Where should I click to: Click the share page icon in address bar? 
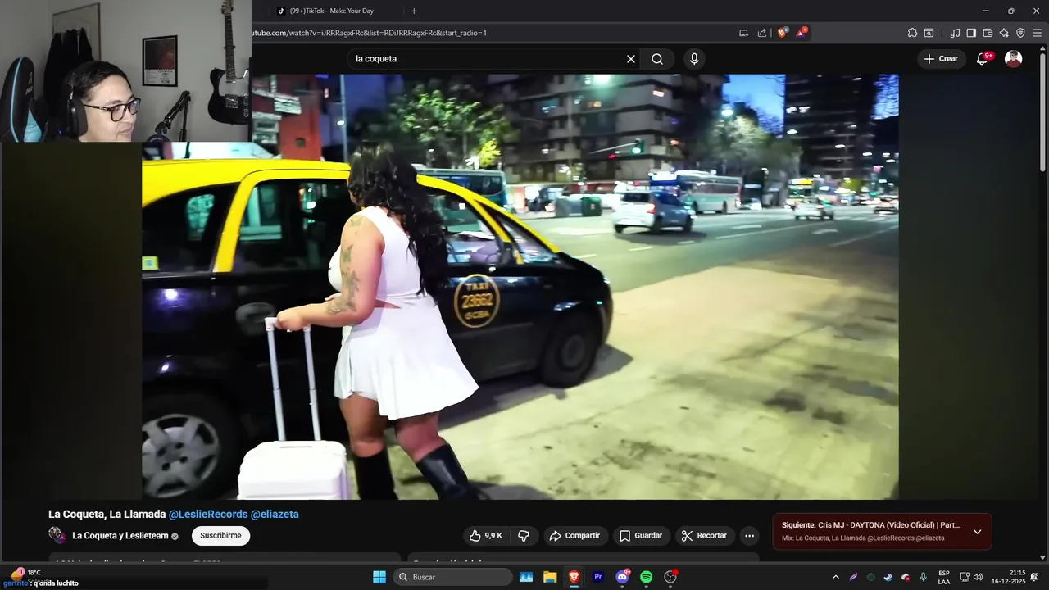point(762,33)
